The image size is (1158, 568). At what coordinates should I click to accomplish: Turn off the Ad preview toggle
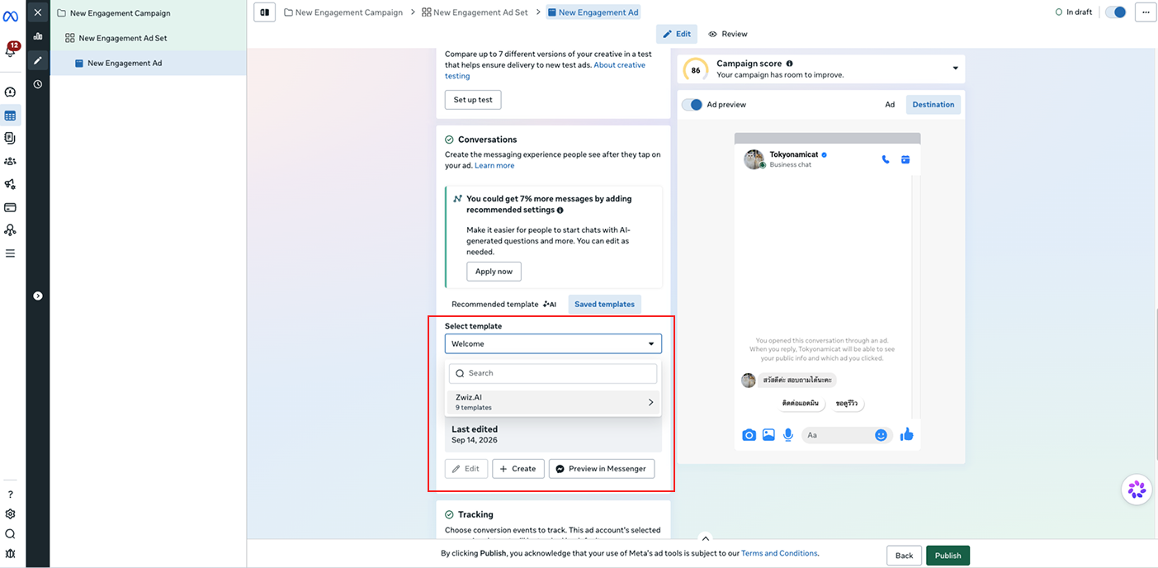coord(692,105)
